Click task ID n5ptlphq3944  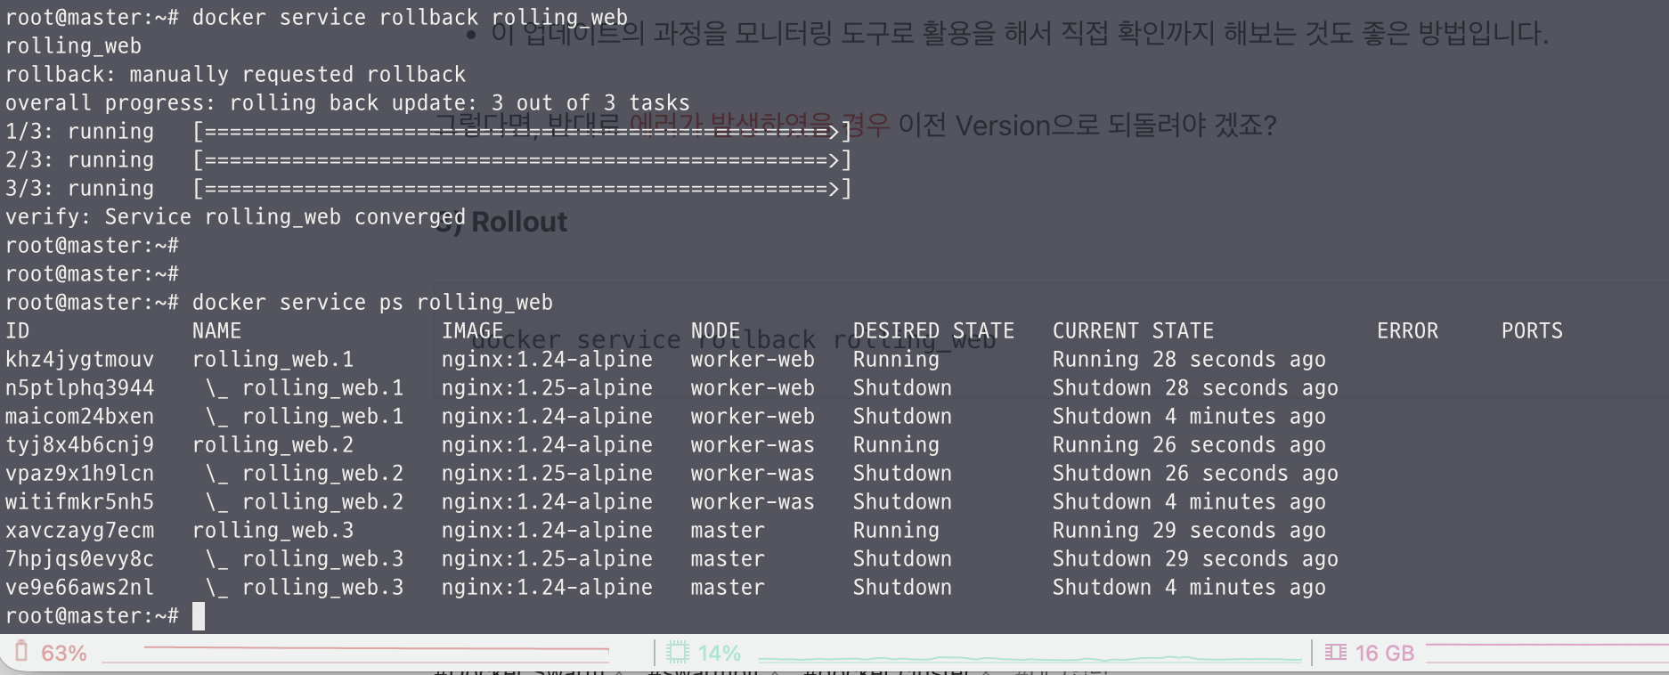click(79, 388)
